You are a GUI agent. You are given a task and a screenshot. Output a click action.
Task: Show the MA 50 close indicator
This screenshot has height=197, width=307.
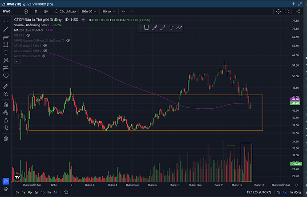[x=44, y=46]
